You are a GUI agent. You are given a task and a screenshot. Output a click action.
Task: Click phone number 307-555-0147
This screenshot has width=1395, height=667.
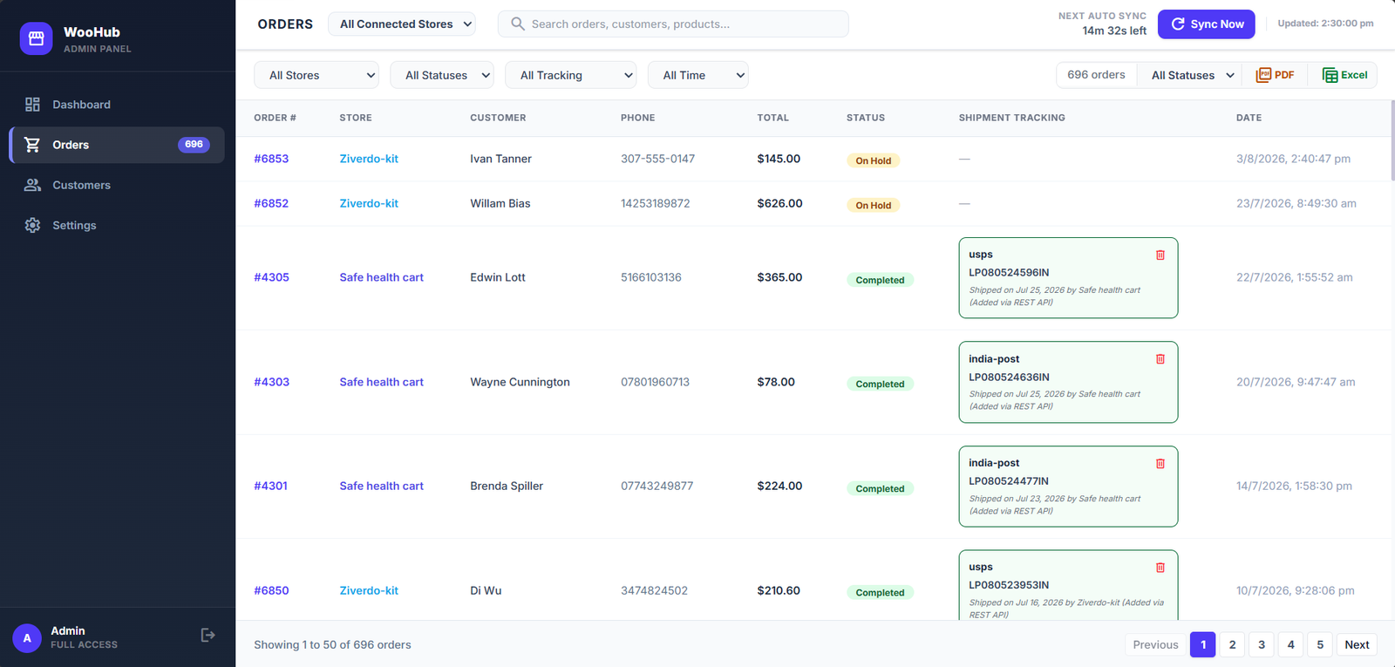657,159
